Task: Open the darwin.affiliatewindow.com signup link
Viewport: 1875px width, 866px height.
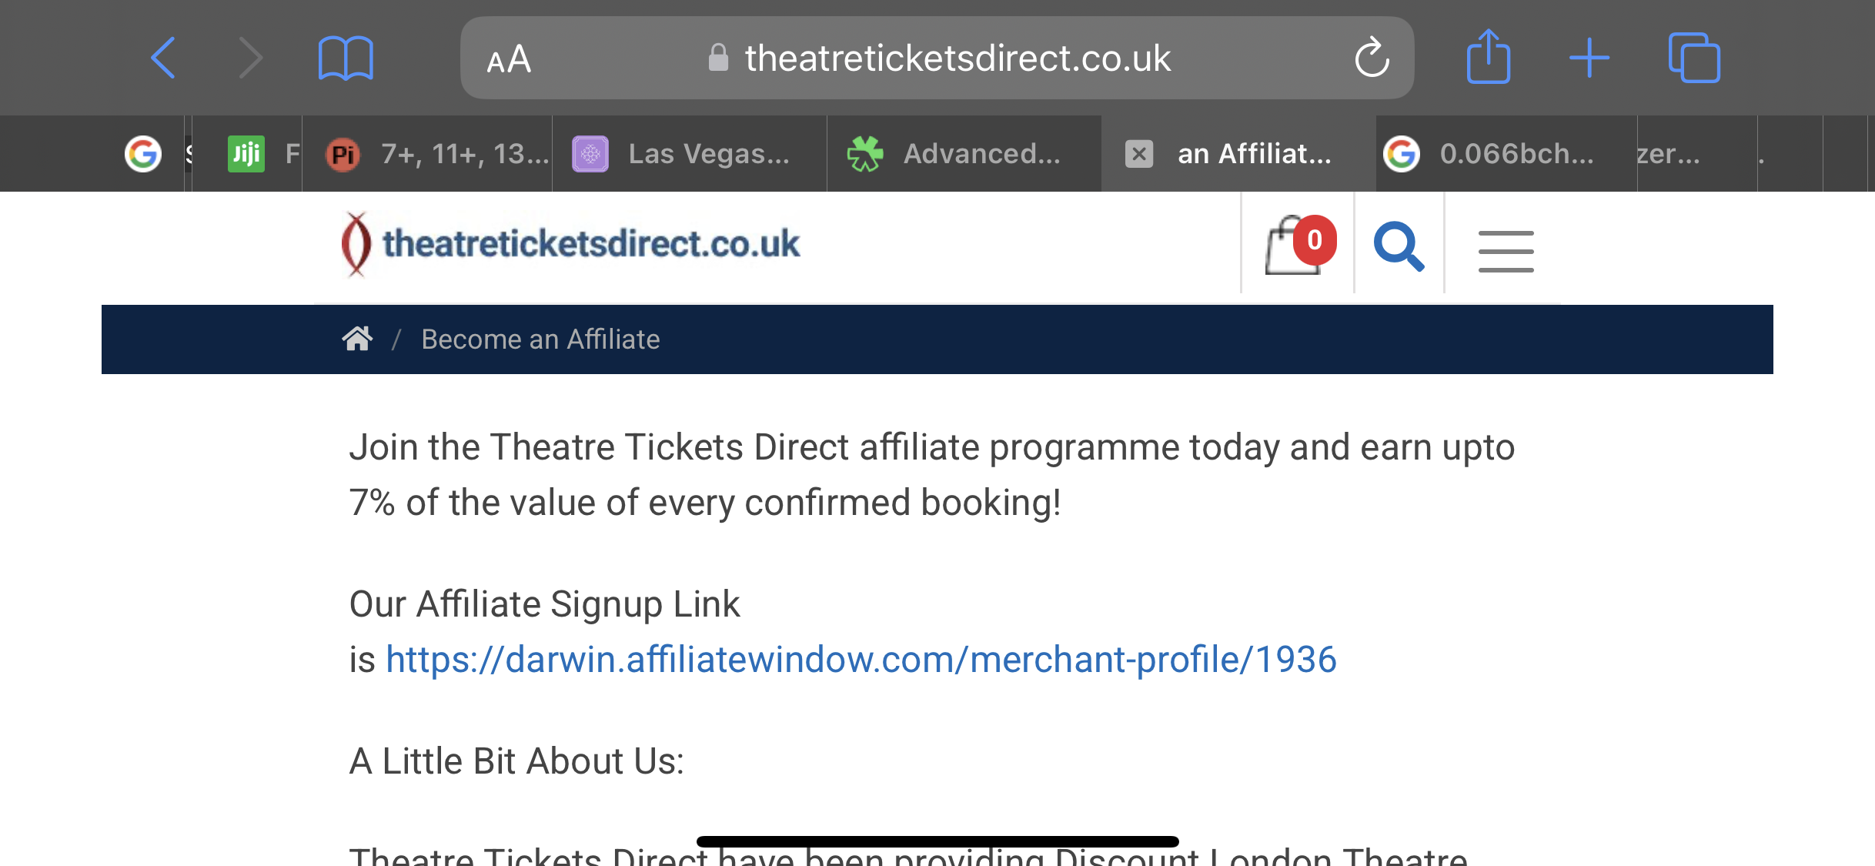Action: point(861,660)
